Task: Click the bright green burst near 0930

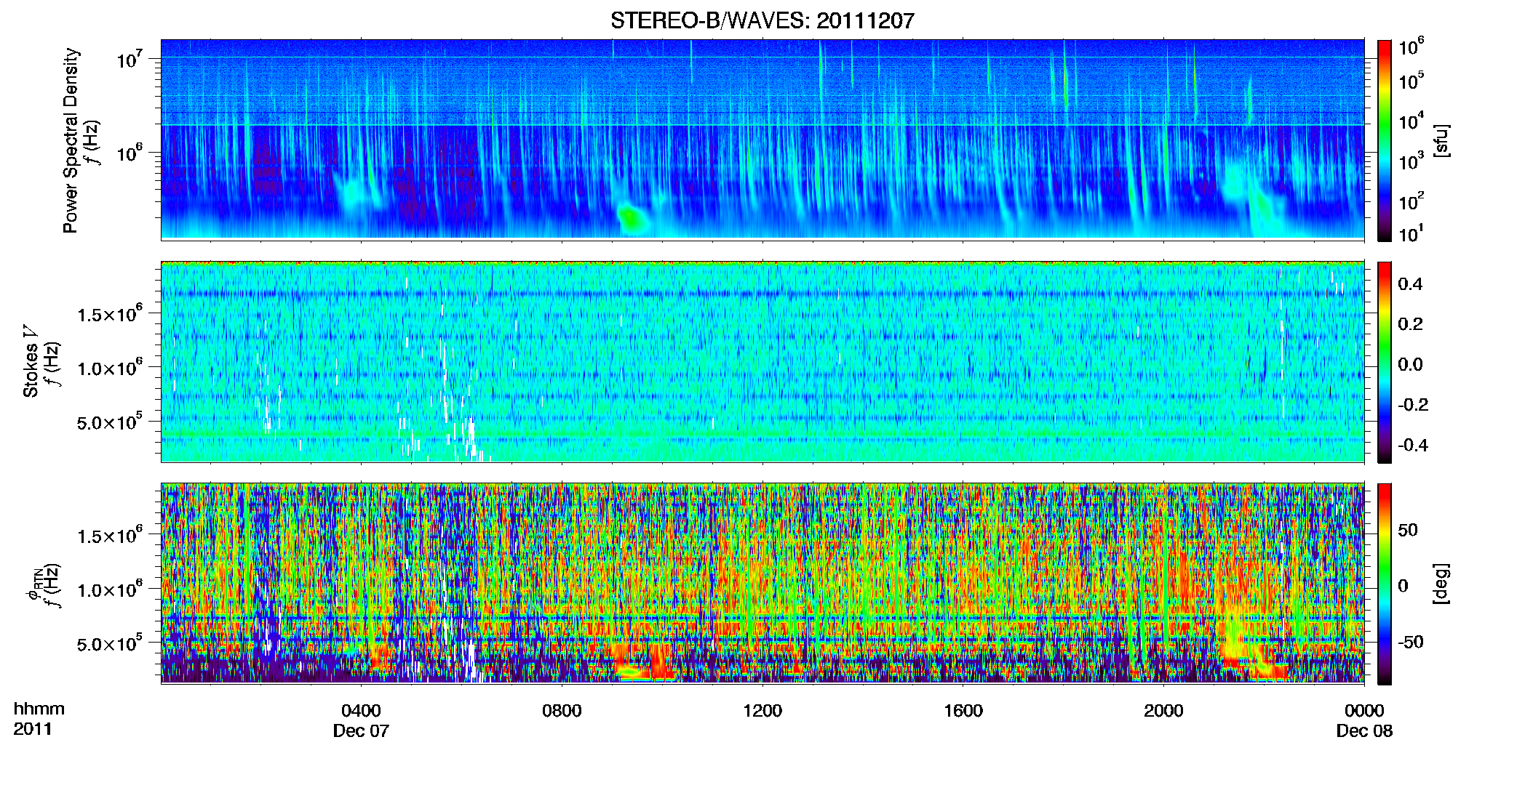Action: [x=632, y=218]
